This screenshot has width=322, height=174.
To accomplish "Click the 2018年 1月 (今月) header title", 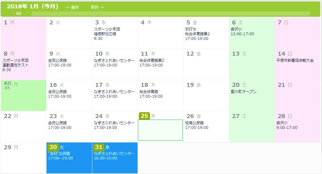I will click(x=33, y=6).
